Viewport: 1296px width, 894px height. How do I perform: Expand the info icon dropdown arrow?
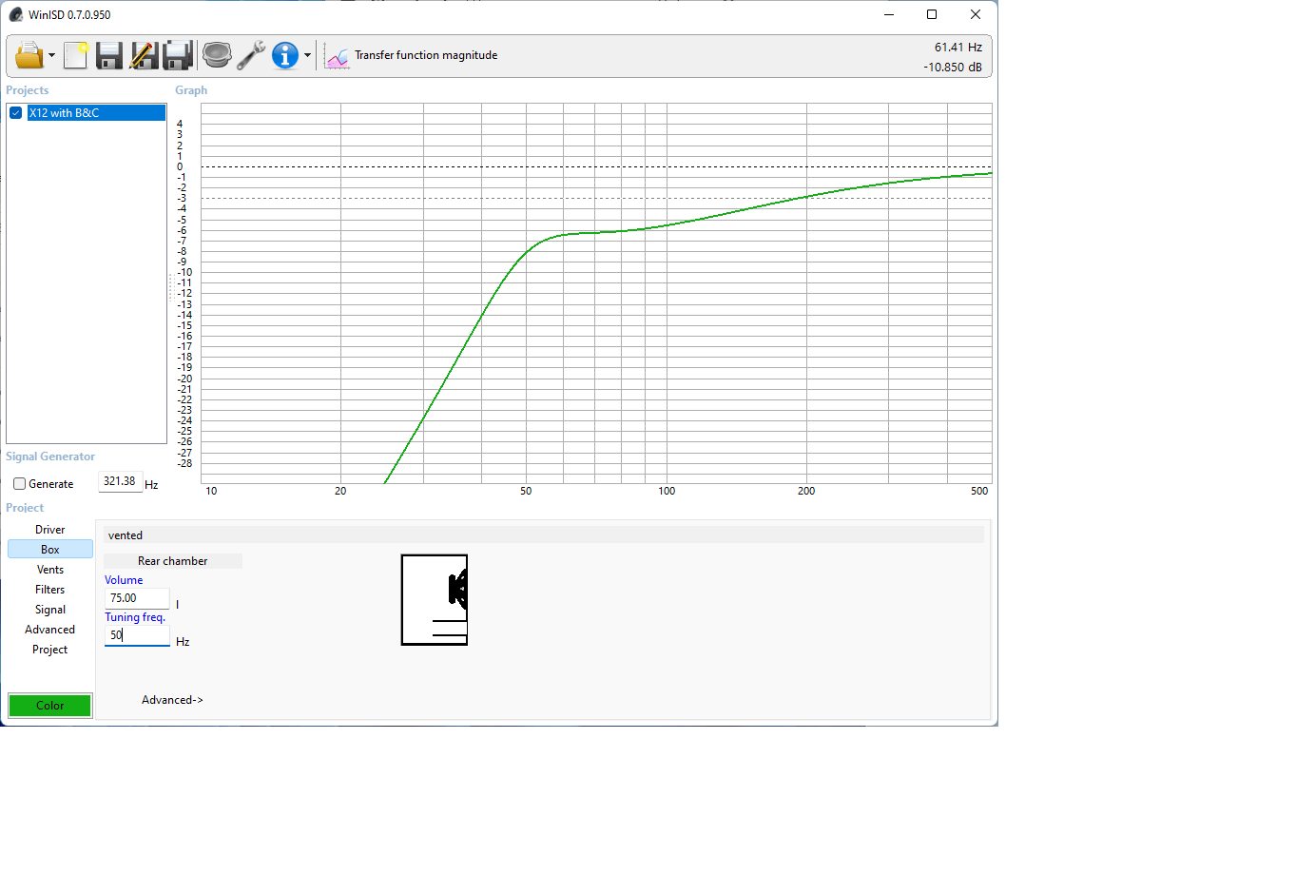pyautogui.click(x=307, y=55)
